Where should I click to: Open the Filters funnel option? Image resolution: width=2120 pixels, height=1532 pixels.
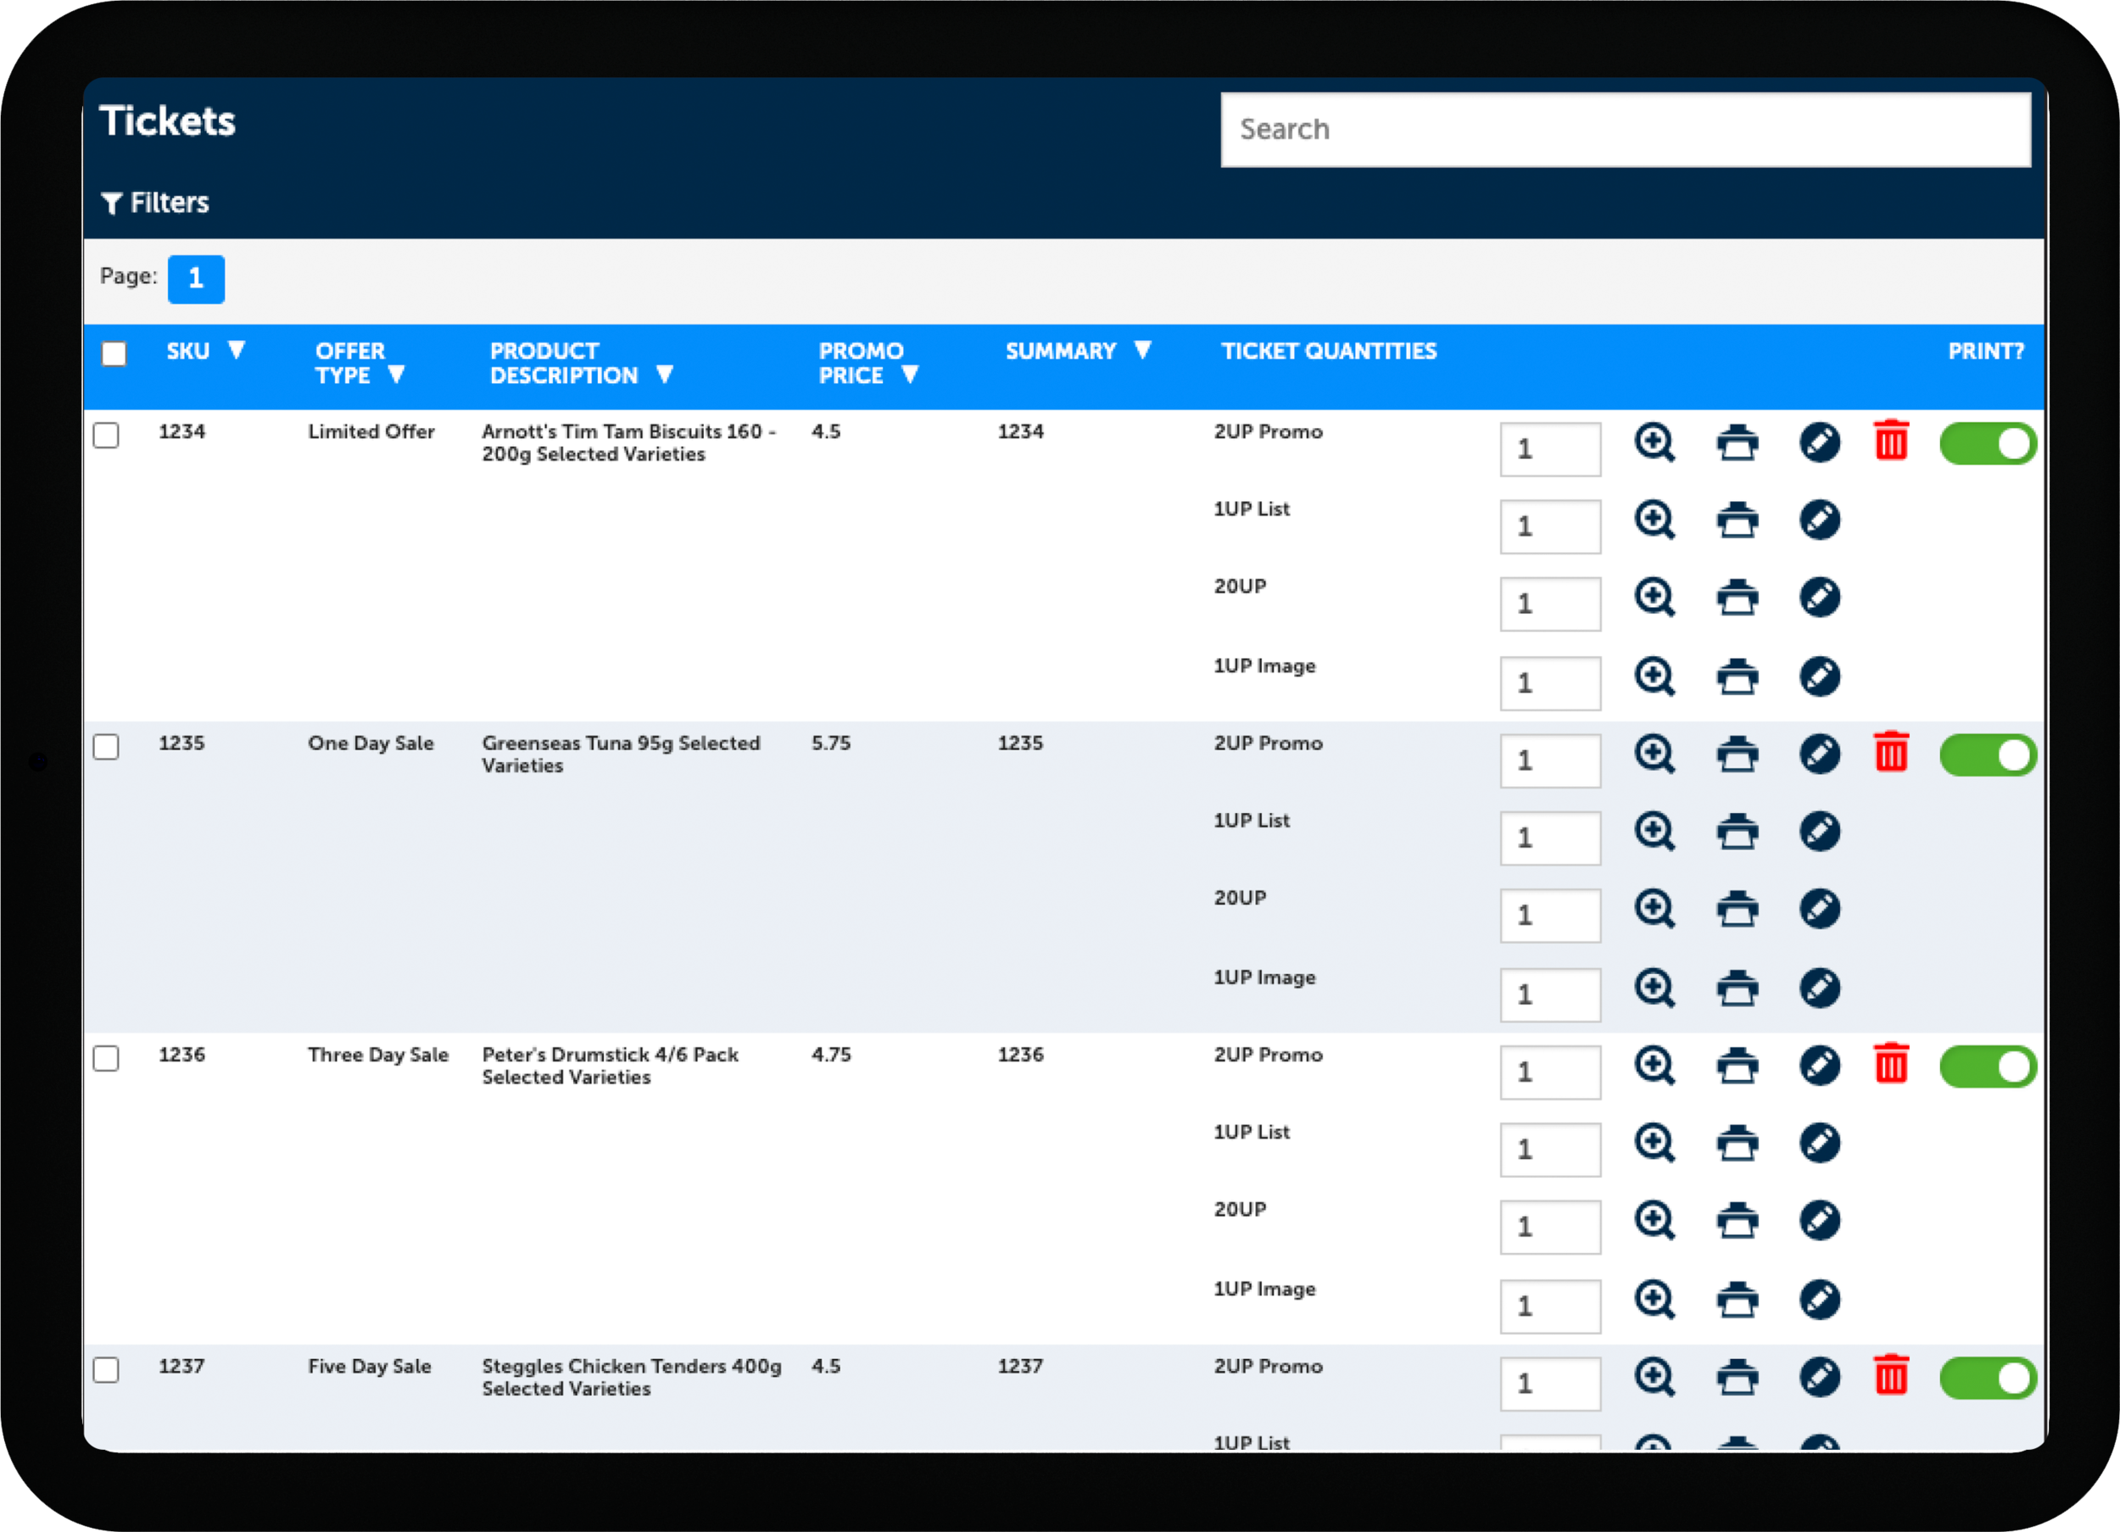coord(155,203)
